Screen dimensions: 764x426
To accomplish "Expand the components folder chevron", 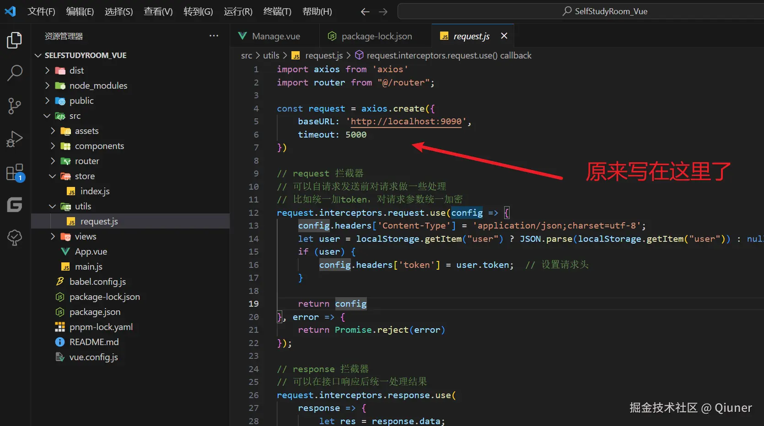I will [53, 146].
